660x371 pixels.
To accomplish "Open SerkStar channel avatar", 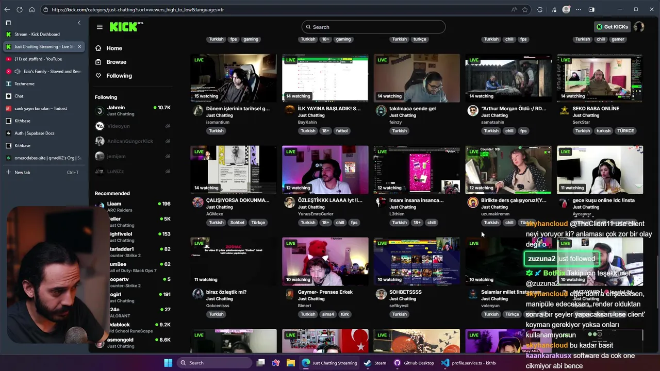I will [x=564, y=110].
